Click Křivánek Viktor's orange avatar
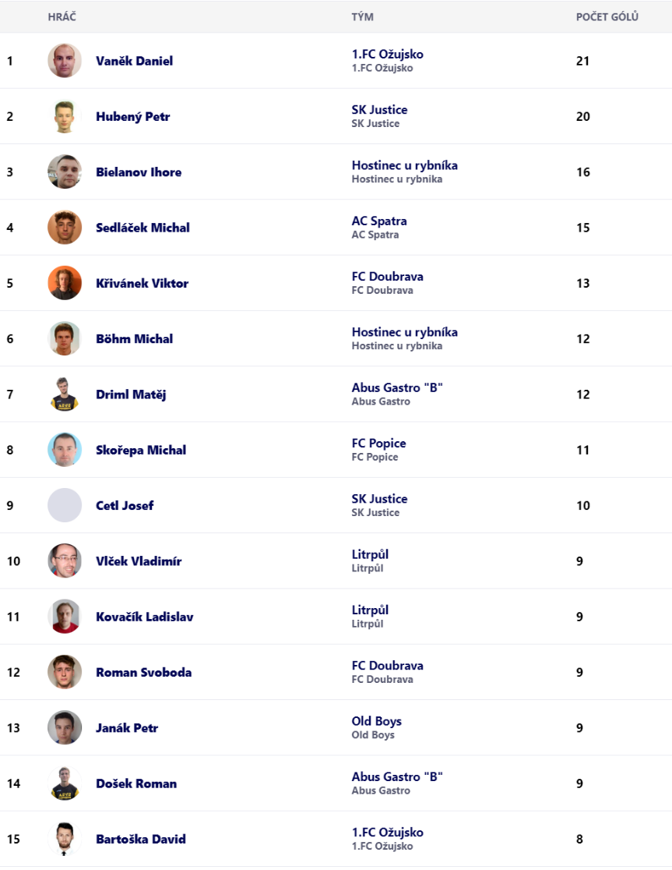This screenshot has height=870, width=672. click(x=65, y=283)
